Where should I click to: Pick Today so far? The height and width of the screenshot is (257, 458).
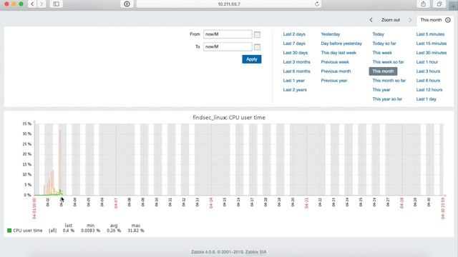click(x=384, y=44)
